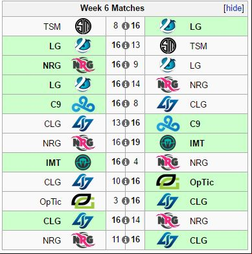Viewport: 252px width, 254px height.
Task: Click the Week 6 Matches header title
Action: [x=112, y=8]
